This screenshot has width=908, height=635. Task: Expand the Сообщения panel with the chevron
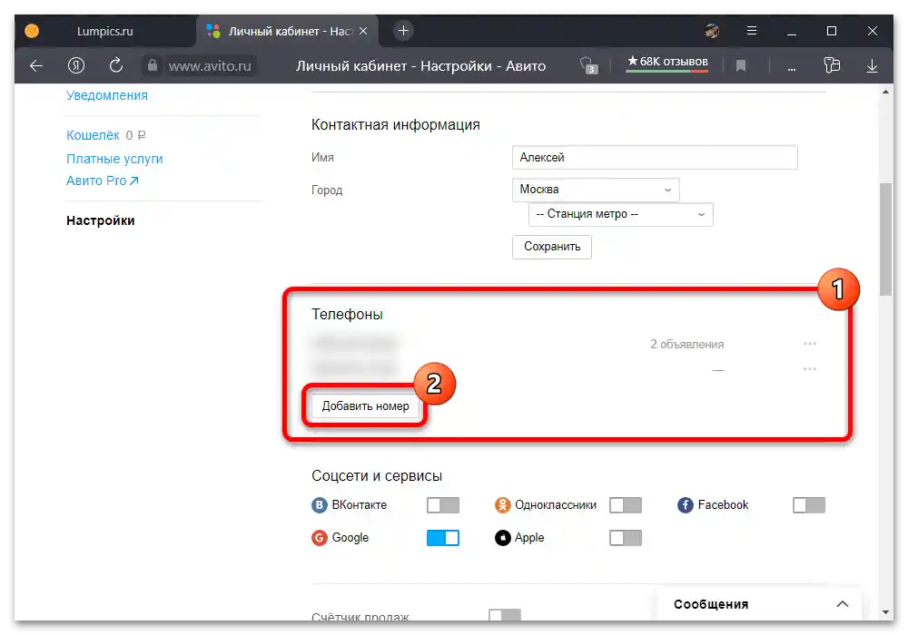[x=843, y=604]
